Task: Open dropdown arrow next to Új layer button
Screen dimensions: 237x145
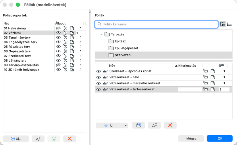Action: (x=126, y=125)
